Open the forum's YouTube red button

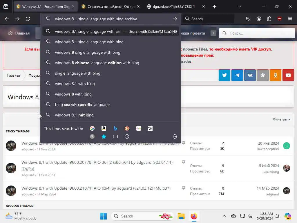point(288,75)
